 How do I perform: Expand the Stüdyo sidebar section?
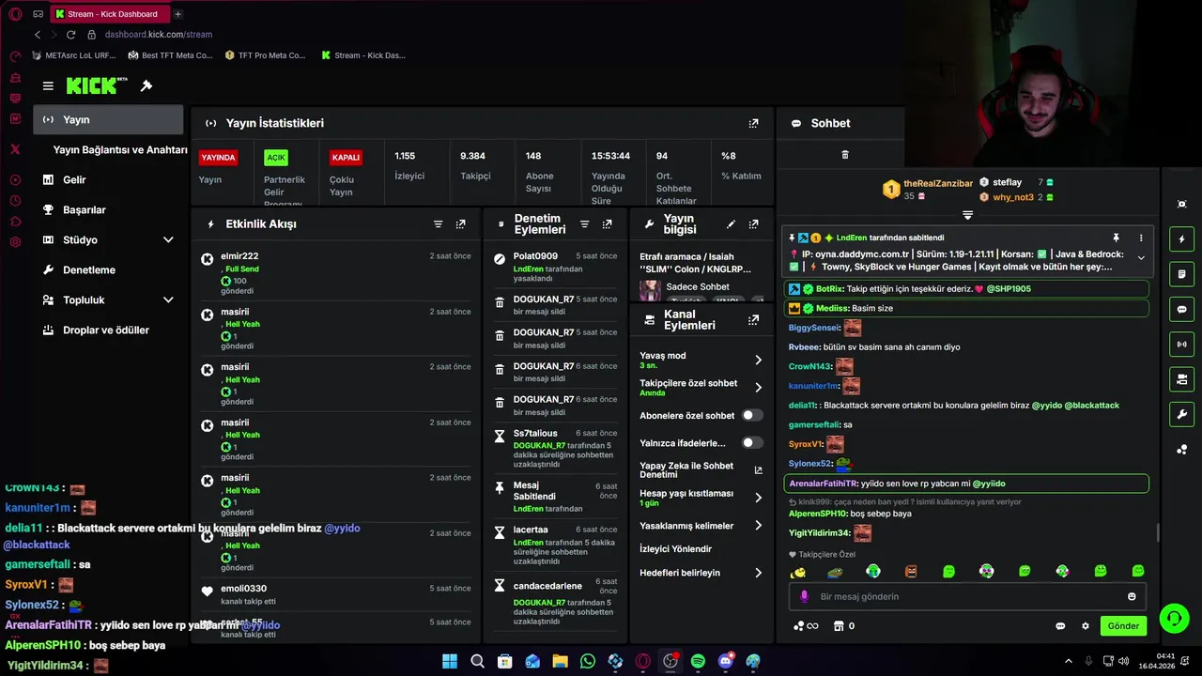(x=168, y=239)
